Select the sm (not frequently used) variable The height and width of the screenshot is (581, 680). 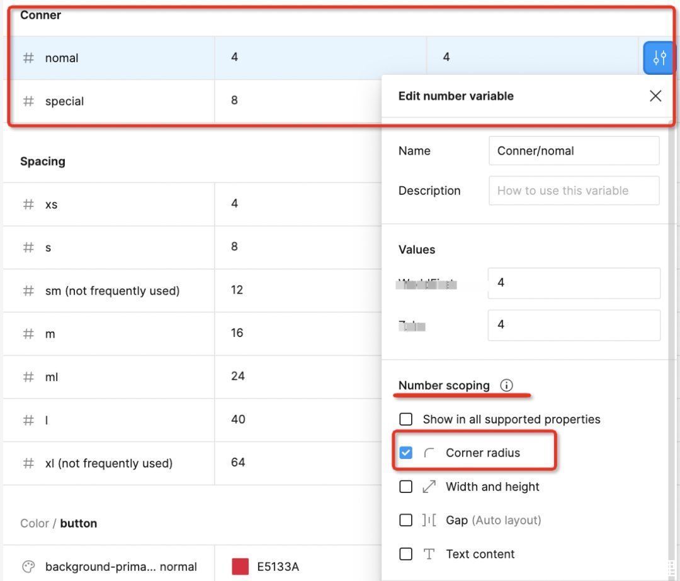(112, 291)
